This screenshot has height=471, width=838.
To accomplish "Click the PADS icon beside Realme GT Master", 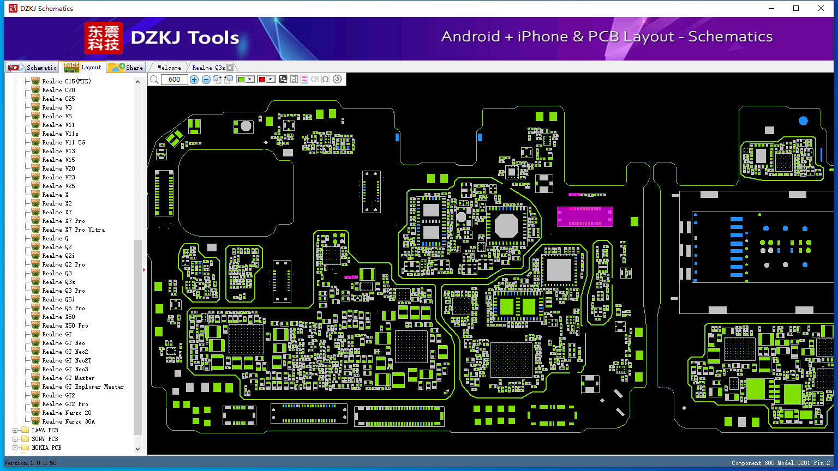I will tap(35, 378).
